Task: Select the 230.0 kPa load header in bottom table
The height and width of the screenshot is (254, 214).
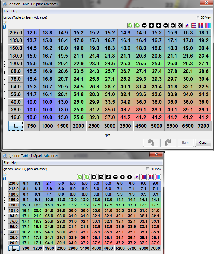Action: coord(14,183)
